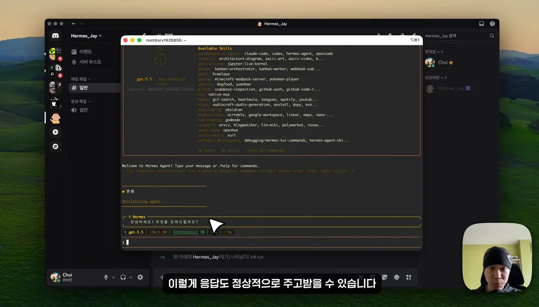Open the apps launcher icon in message bar
Viewport: 539px width, 307px height.
click(x=409, y=277)
